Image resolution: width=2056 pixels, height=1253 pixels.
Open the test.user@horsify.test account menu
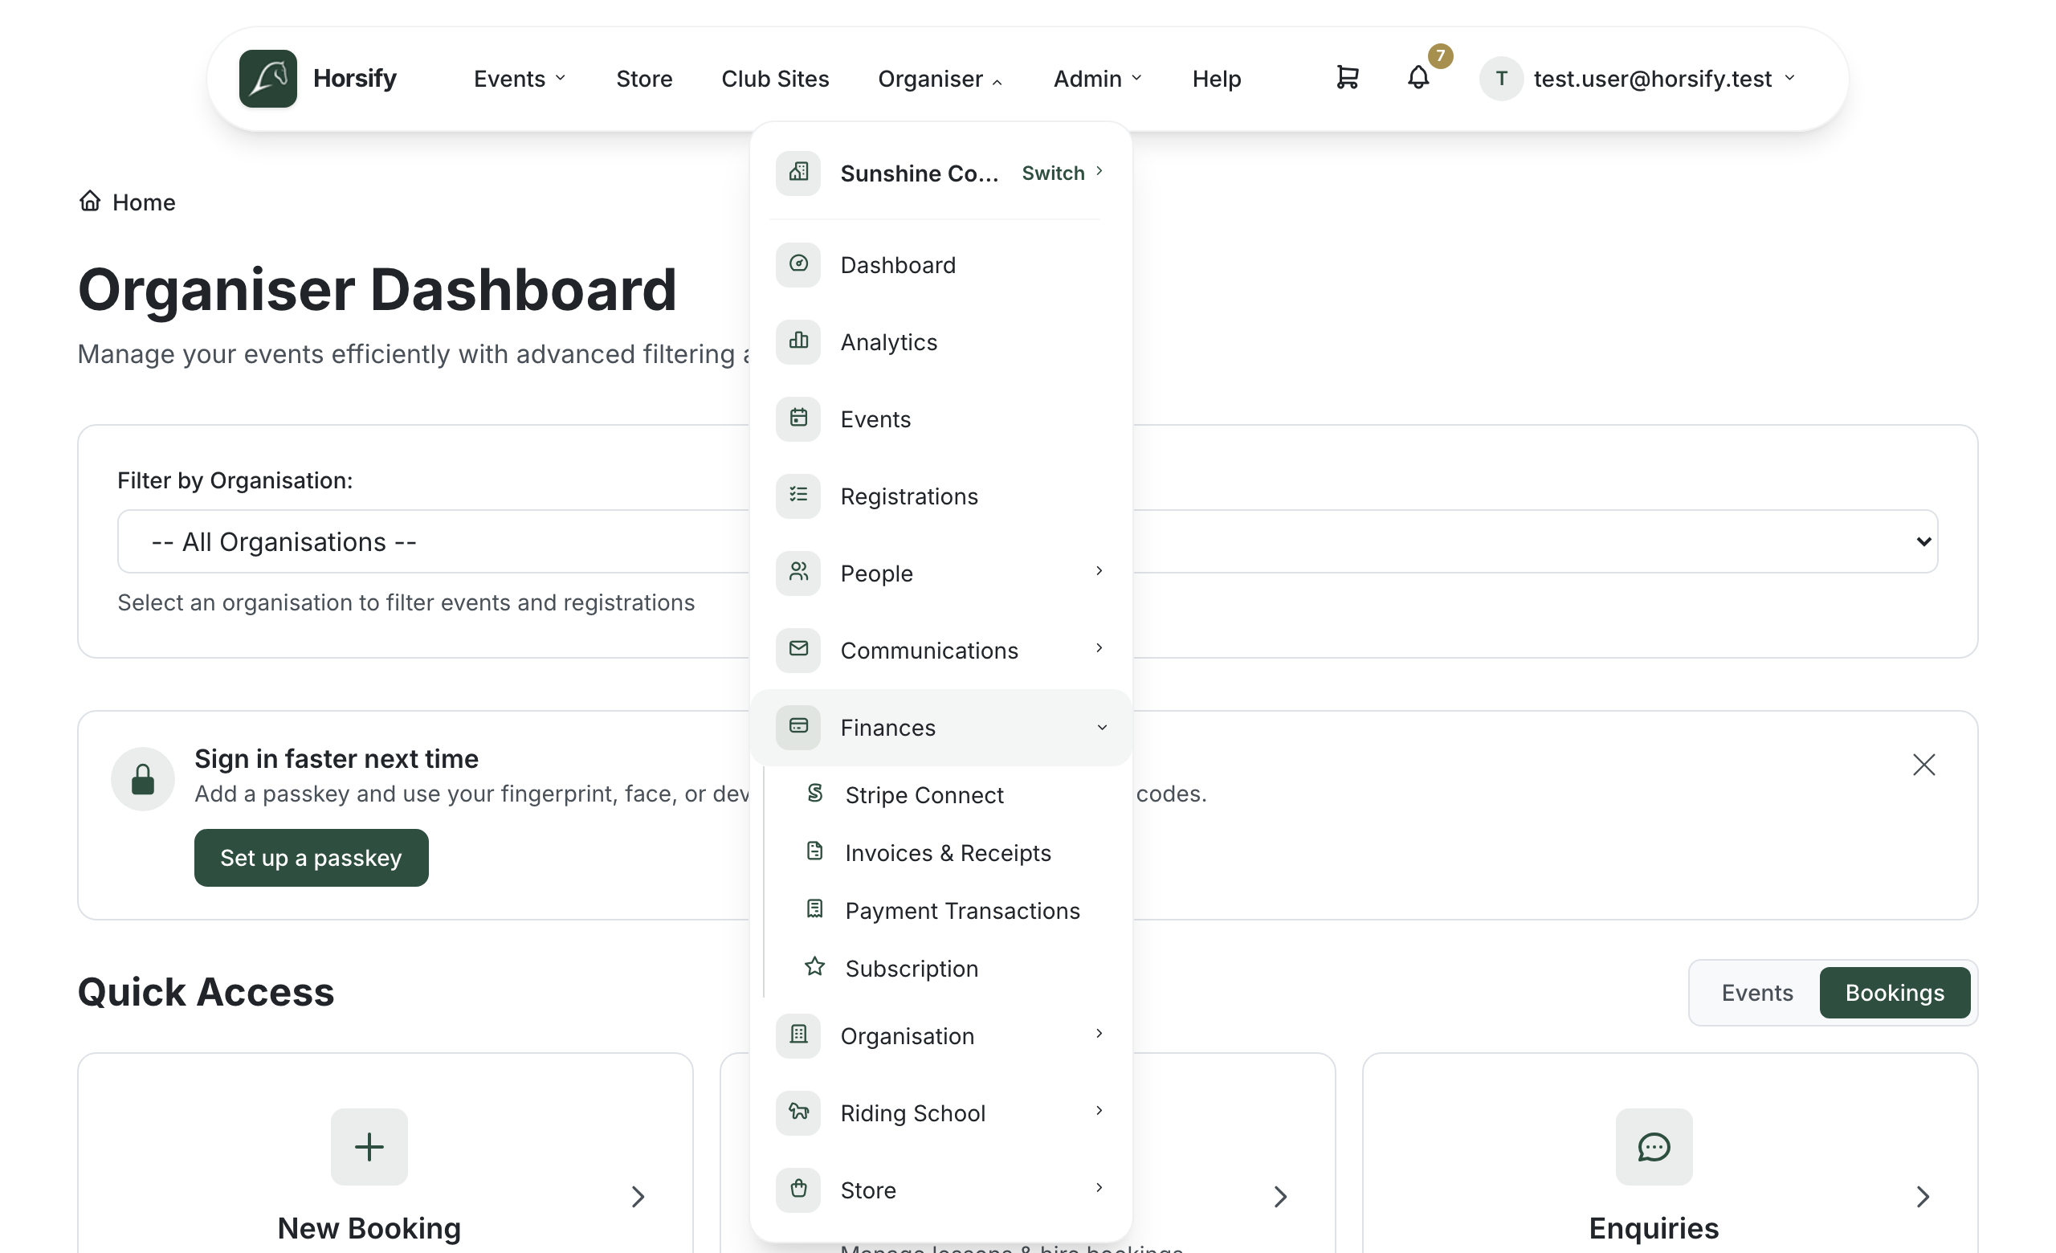pyautogui.click(x=1638, y=79)
